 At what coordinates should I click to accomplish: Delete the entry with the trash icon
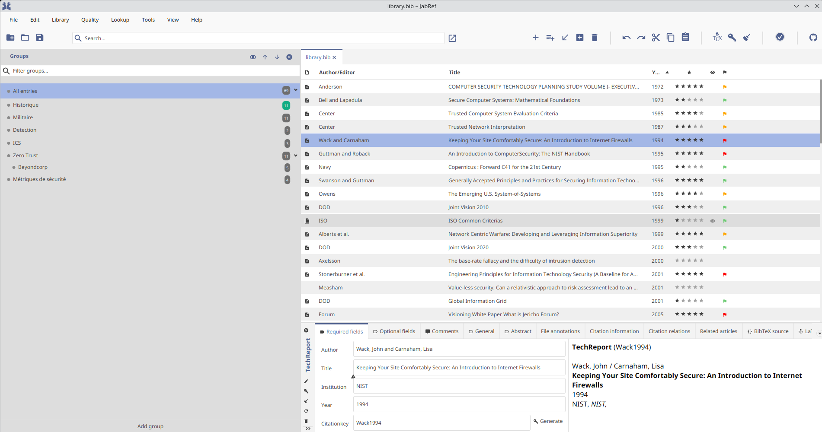(x=595, y=38)
